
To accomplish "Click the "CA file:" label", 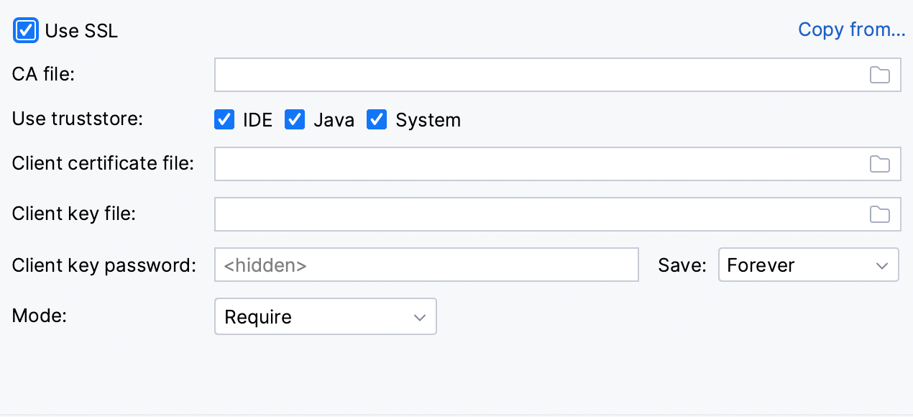I will 43,73.
